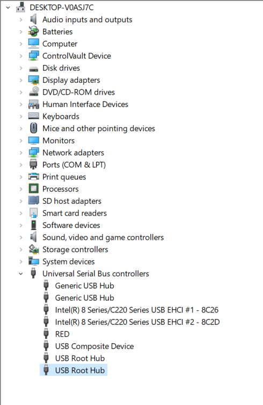Click the Processors chip icon
This screenshot has width=263, height=405.
tap(33, 189)
